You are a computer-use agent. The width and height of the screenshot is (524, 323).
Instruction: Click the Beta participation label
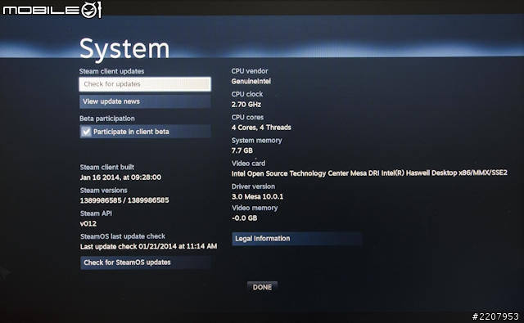point(107,119)
